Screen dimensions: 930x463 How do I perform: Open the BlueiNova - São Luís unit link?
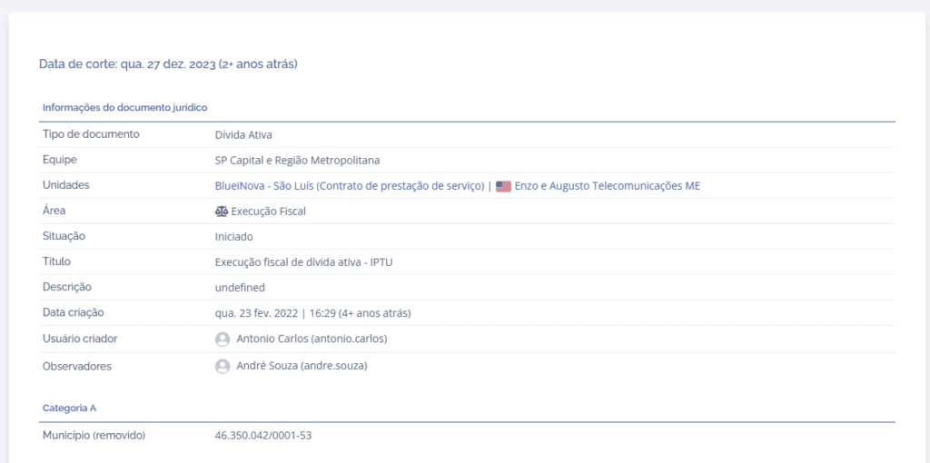pos(350,185)
